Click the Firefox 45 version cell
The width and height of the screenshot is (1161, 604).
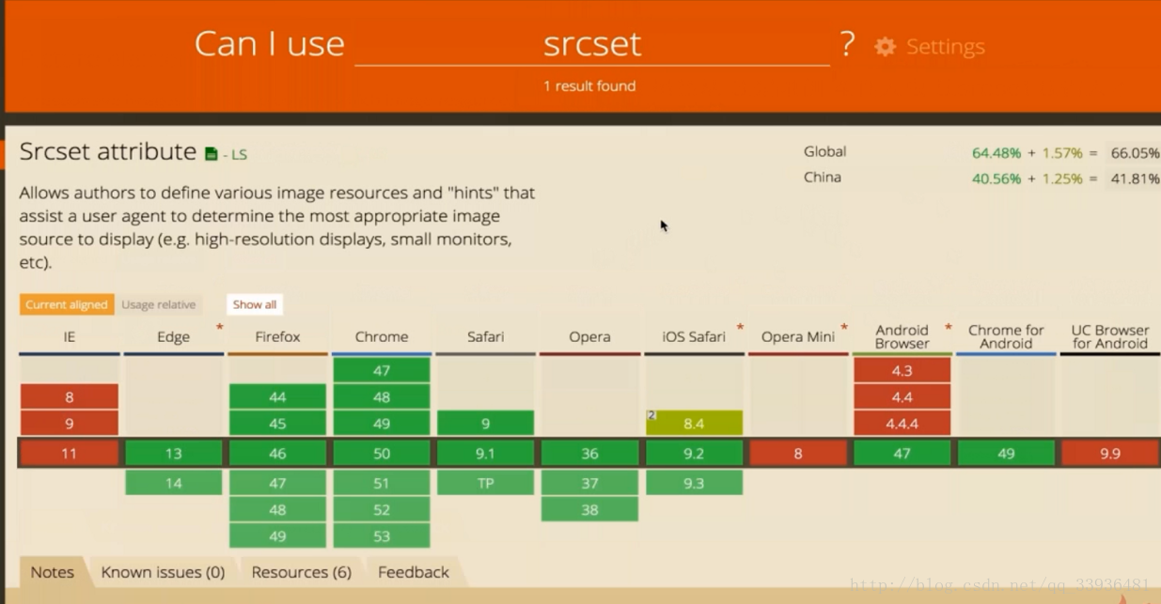point(277,423)
